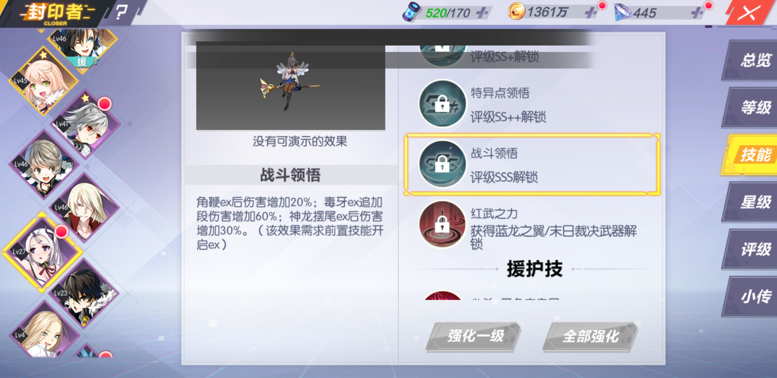Viewport: 777px width, 378px height.
Task: Select the 红武之力 red locked skill icon
Action: point(442,224)
